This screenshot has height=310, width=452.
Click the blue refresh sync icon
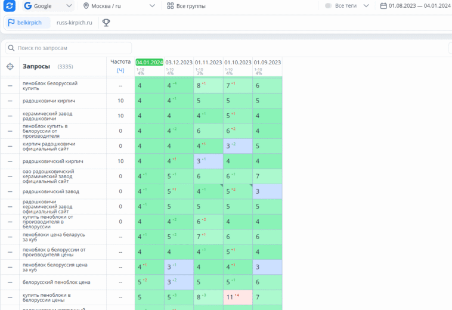tap(10, 6)
